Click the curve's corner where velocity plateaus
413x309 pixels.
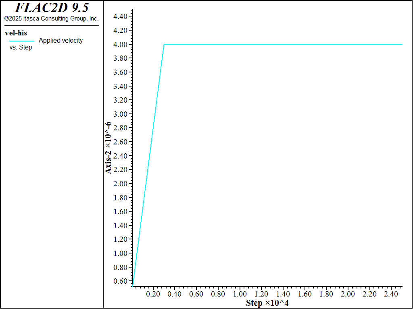(164, 44)
